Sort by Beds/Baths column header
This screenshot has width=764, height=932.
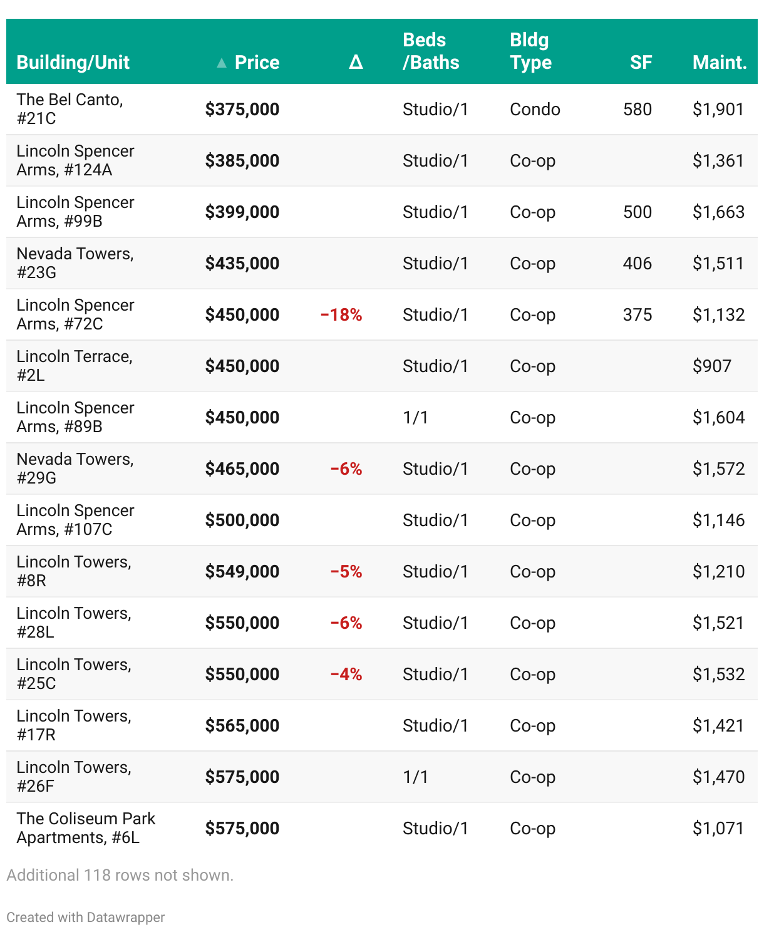tap(431, 51)
